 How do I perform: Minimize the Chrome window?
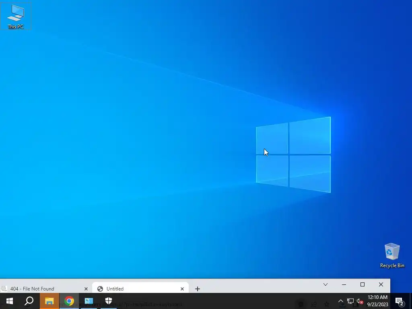click(344, 284)
